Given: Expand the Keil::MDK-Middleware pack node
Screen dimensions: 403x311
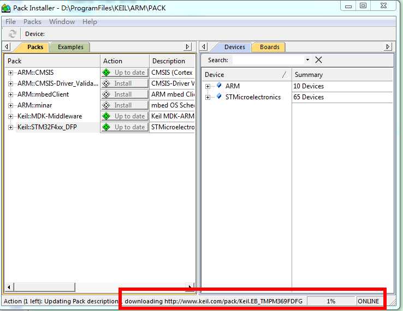Looking at the screenshot, I should (x=10, y=117).
